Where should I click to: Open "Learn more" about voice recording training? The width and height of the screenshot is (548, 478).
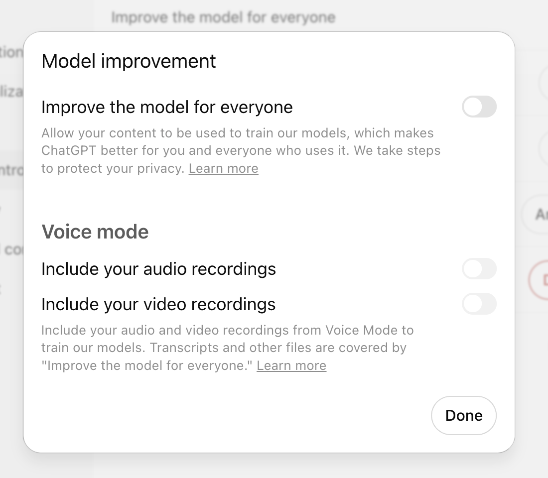291,365
